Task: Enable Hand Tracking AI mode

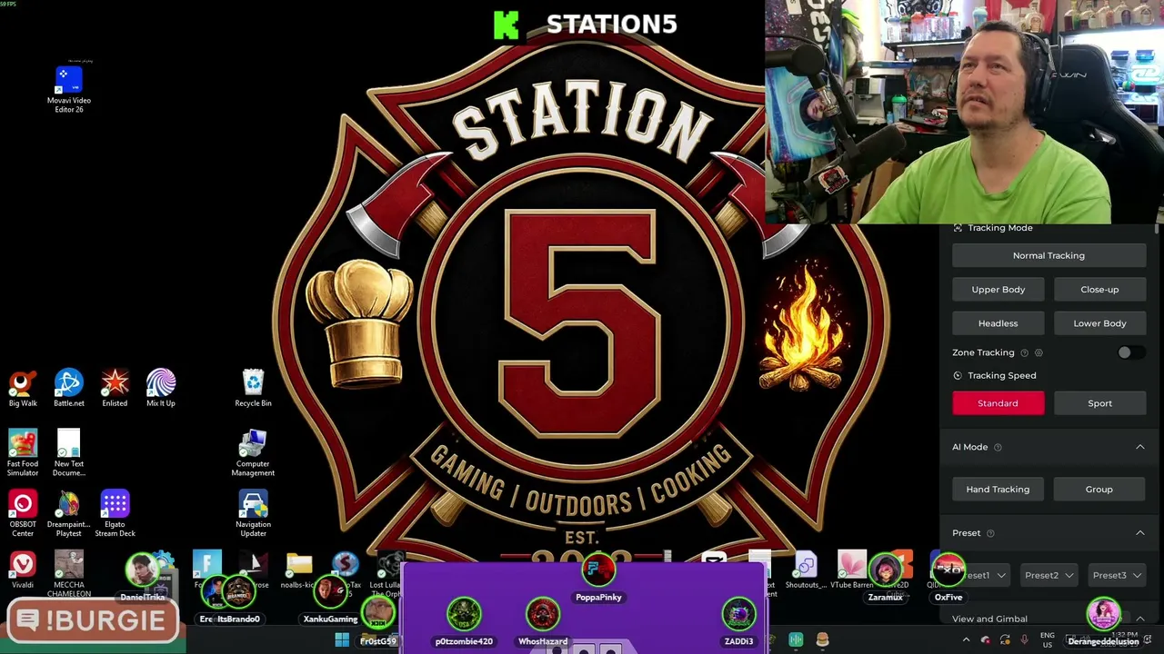Action: point(998,490)
